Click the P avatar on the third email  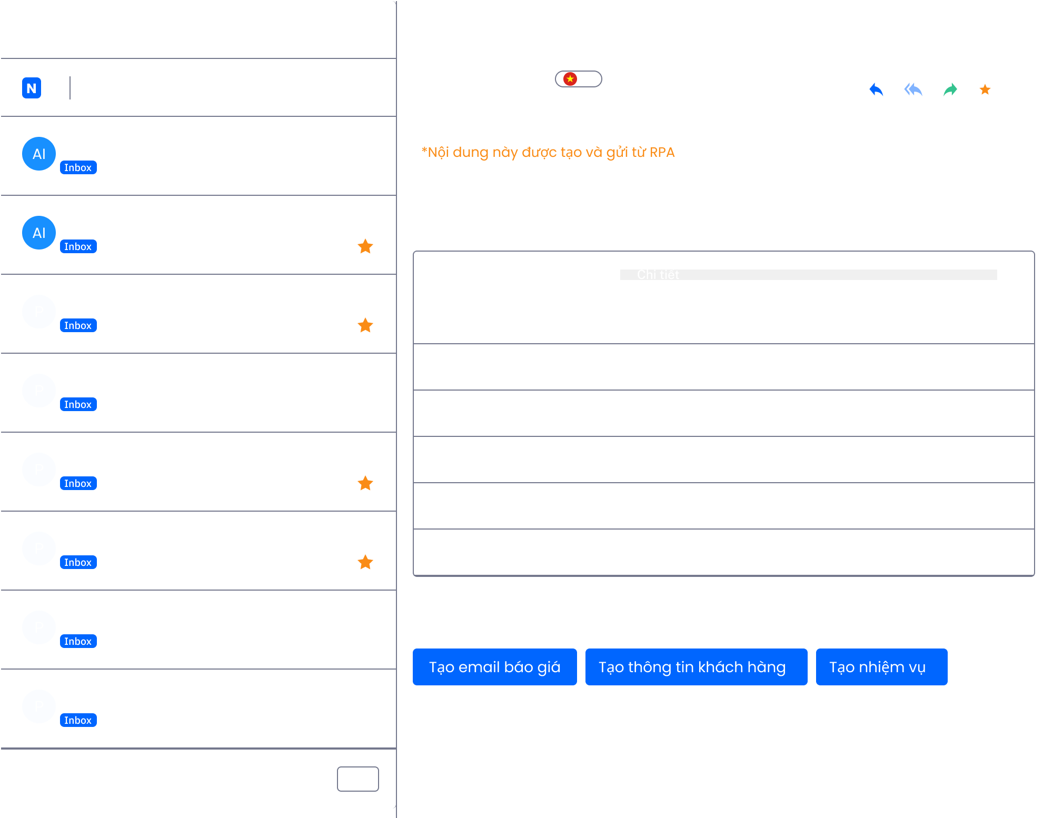pos(38,312)
